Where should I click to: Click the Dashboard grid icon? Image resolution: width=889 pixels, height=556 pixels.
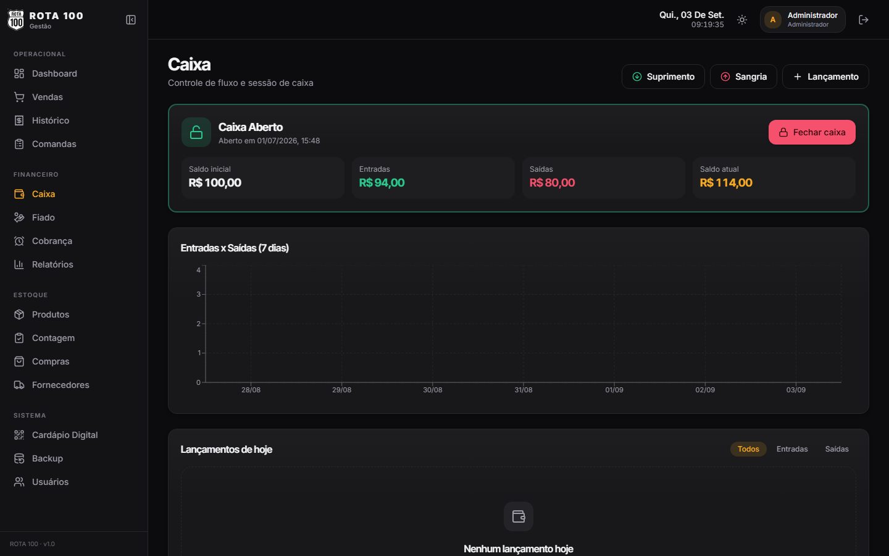pos(19,74)
